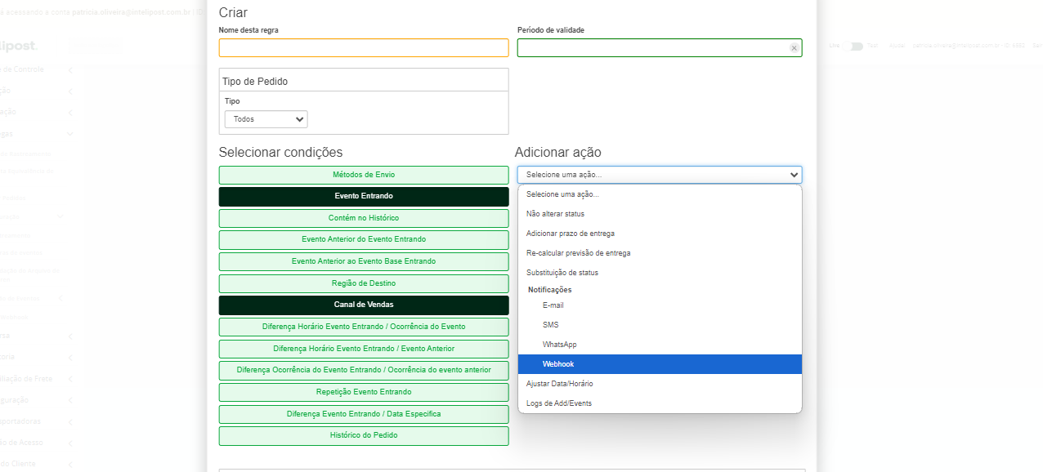The image size is (1043, 472).
Task: Open the Tipo dropdown set to Todos
Action: (x=266, y=119)
